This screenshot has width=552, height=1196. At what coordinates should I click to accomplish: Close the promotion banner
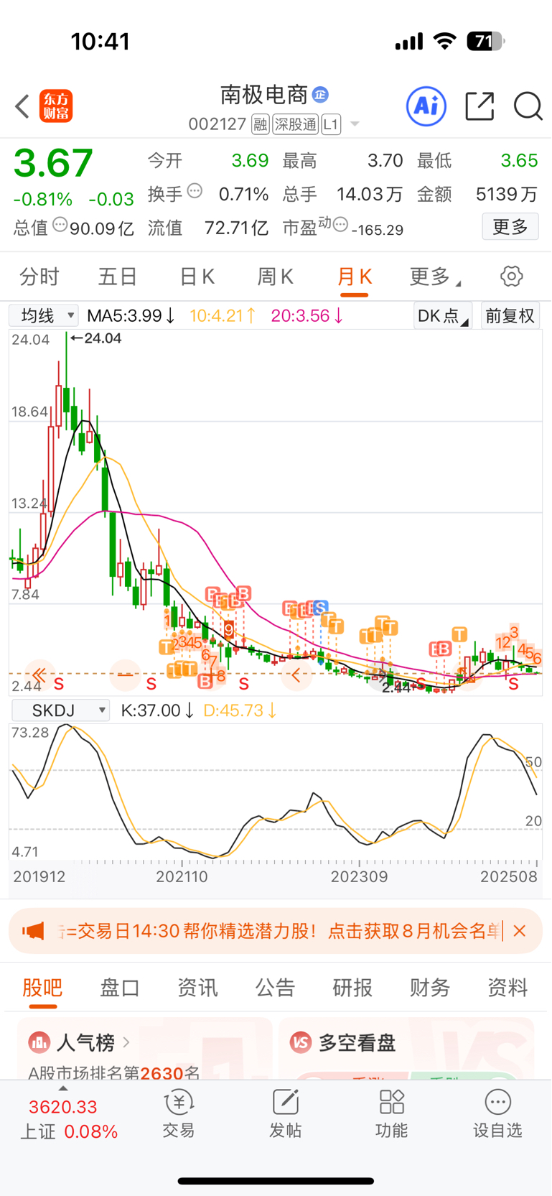point(520,931)
